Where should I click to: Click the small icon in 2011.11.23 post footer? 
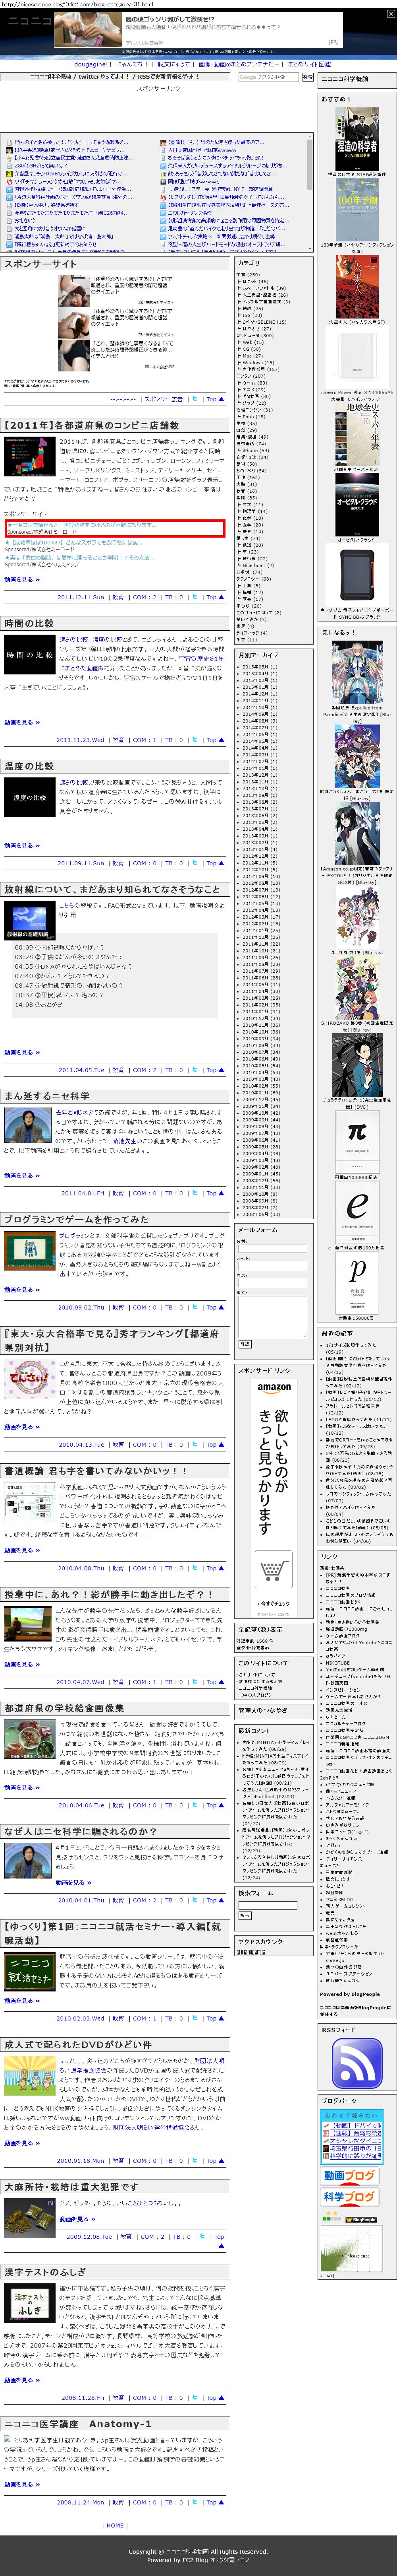[x=195, y=740]
